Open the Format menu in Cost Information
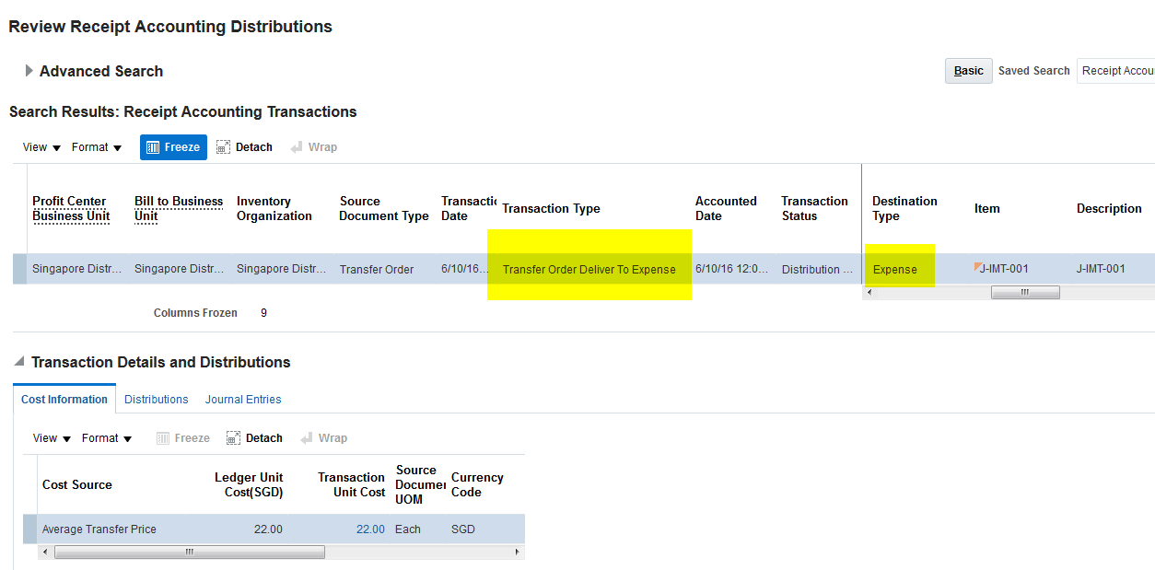 [107, 438]
